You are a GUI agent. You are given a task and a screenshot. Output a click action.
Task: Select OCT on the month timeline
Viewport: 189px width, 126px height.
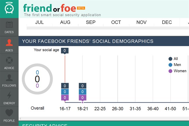(x=116, y=22)
